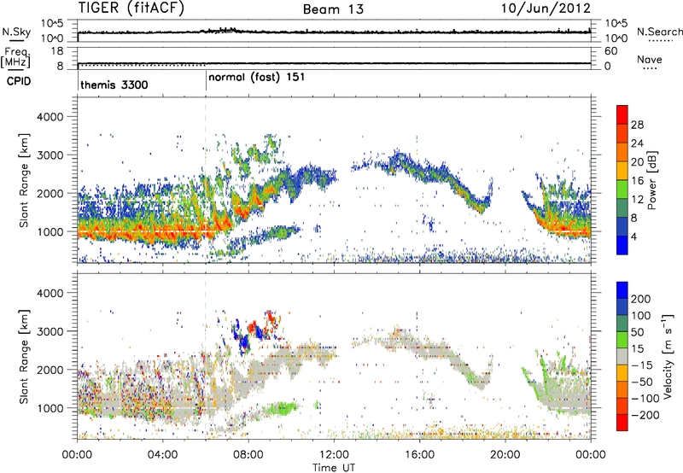Click the '16:00' time tick label
Viewport: 683px width, 473px height.
419,455
